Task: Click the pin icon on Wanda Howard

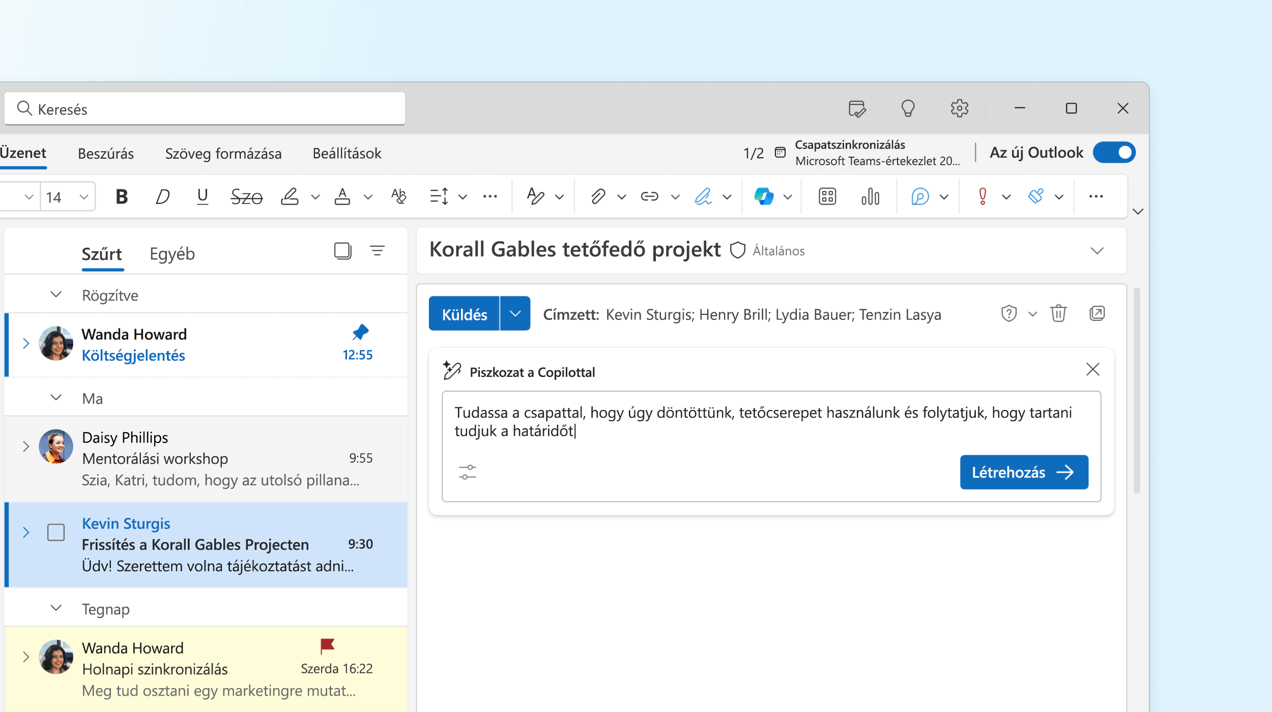Action: click(360, 332)
